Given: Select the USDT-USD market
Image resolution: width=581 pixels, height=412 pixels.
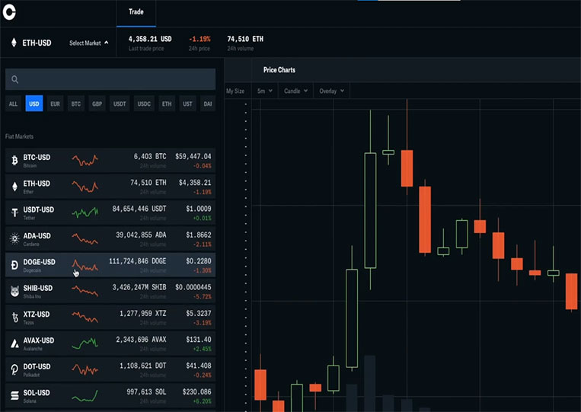Looking at the screenshot, I should tap(110, 212).
